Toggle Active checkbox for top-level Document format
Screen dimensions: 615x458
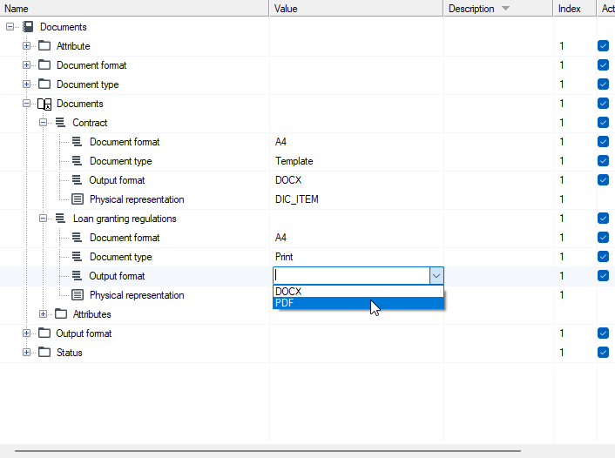(603, 64)
